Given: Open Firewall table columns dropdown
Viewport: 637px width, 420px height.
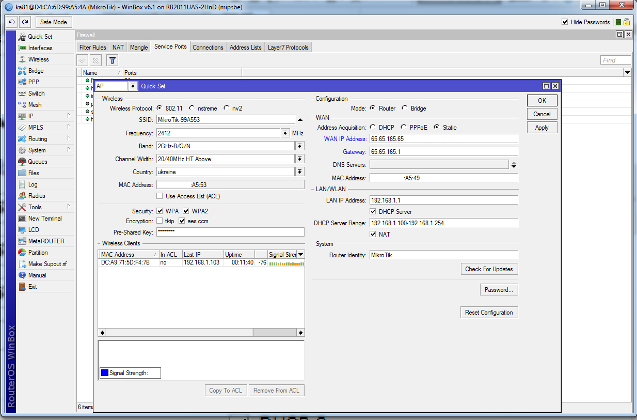Looking at the screenshot, I should coord(627,73).
